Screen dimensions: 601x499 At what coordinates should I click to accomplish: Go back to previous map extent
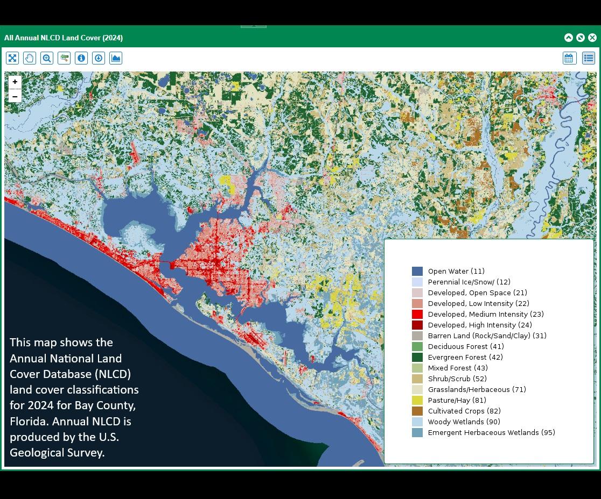(64, 58)
